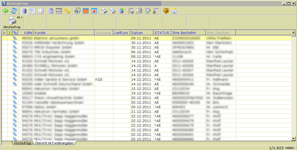Toggle the table grid view button
Image resolution: width=297 pixels, height=150 pixels.
point(40,11)
